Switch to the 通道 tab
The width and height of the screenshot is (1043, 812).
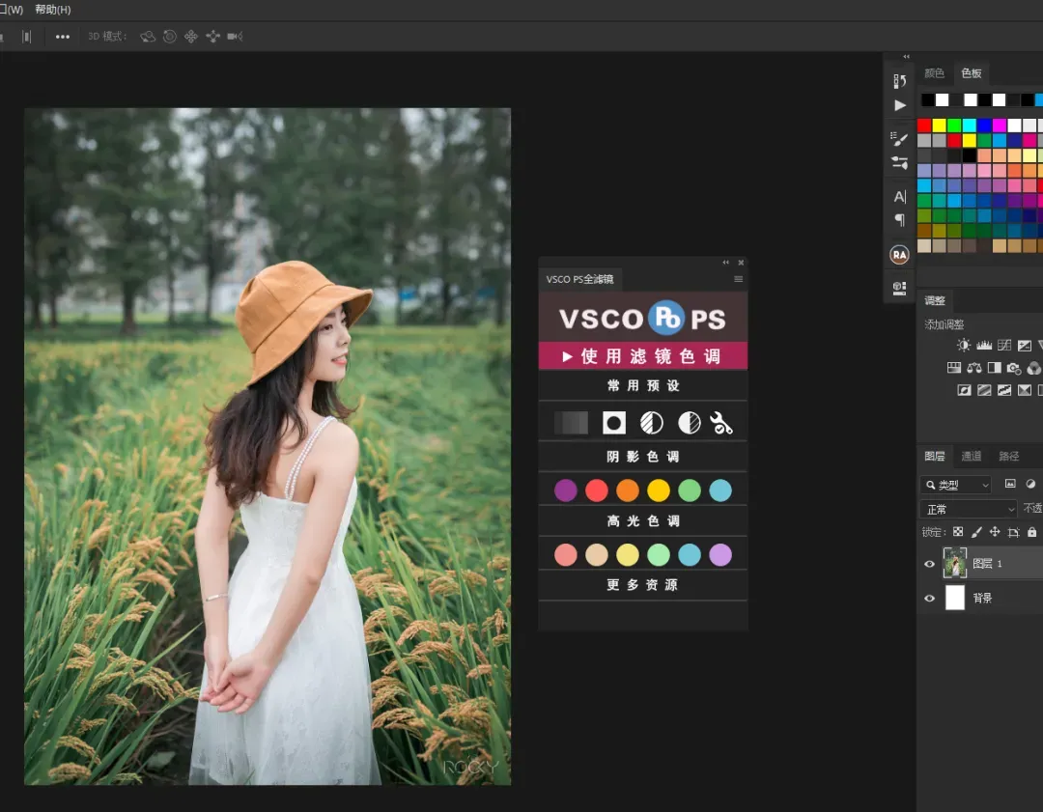point(972,457)
